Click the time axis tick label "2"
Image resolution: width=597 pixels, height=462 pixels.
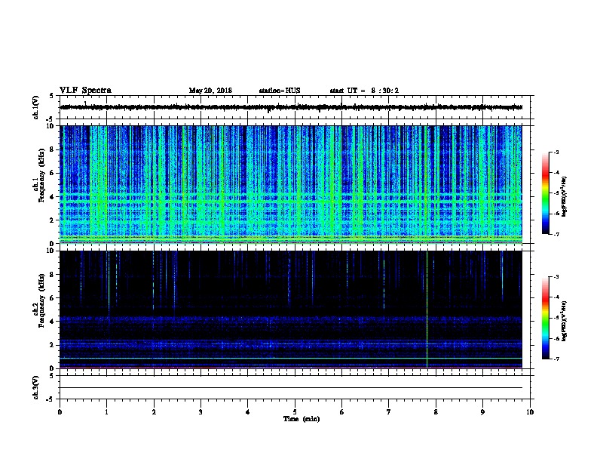154,412
